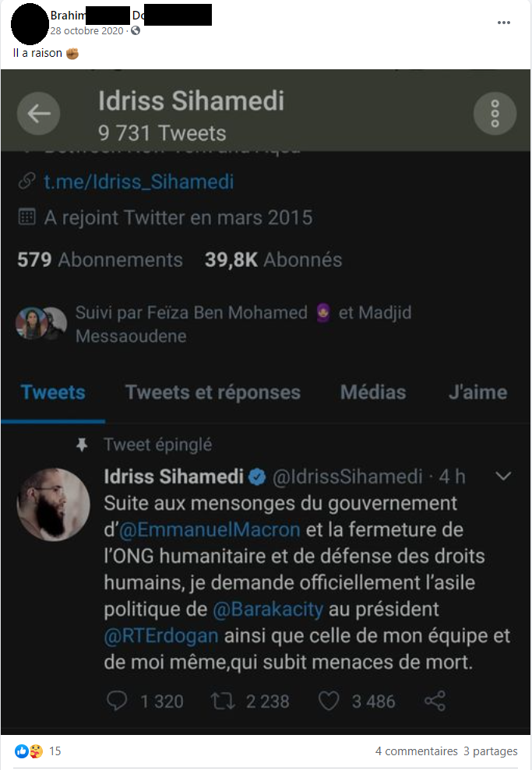
Task: Switch to the Tweets et réponses tab
Action: click(213, 392)
